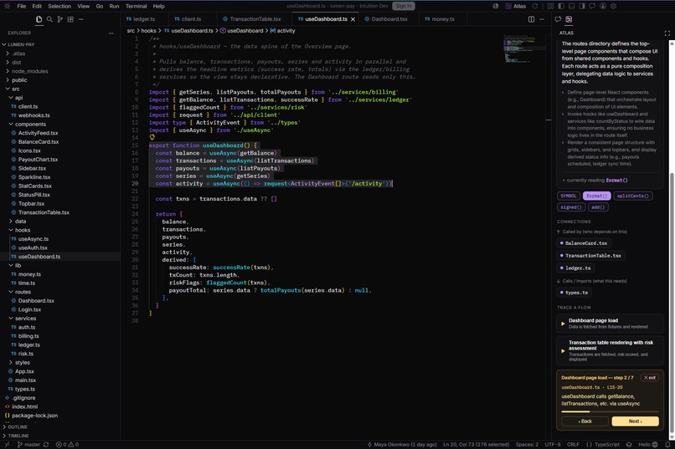Play the Transaction table rendering flow
The height and width of the screenshot is (449, 675).
[x=610, y=350]
